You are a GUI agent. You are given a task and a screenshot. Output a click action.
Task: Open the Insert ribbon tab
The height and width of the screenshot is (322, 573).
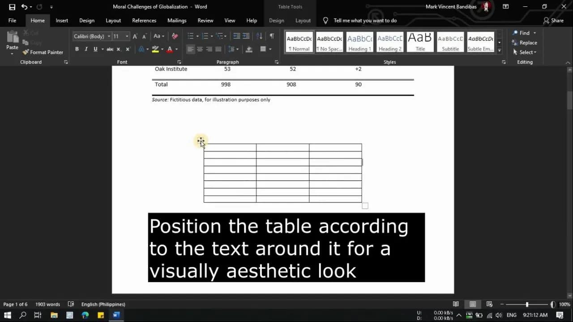62,21
